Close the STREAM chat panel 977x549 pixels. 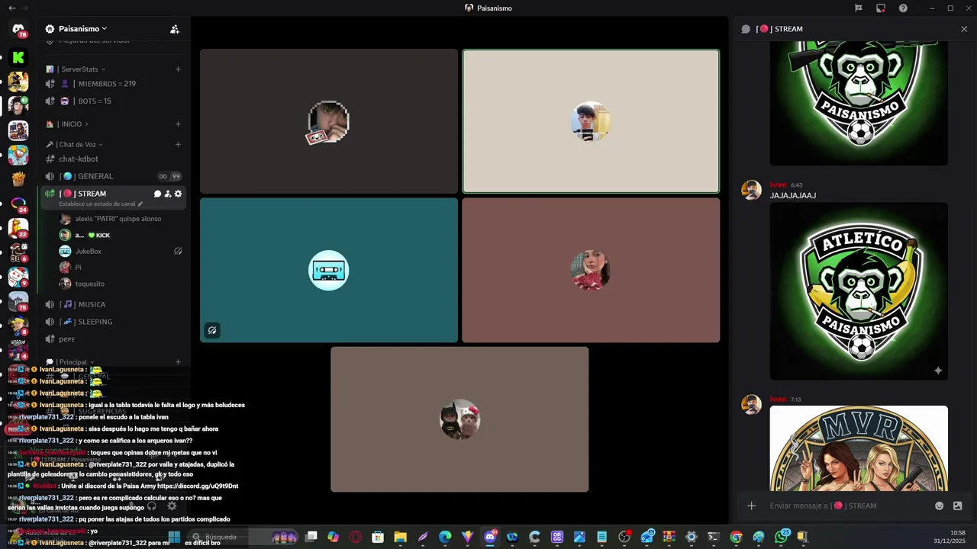tap(964, 29)
